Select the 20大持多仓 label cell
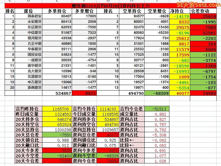Viewport: 221px width, 166px height. tap(29, 119)
